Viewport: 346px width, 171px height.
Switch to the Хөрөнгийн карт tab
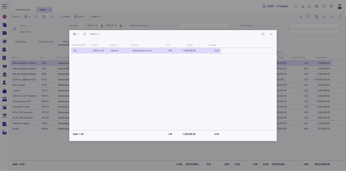coord(23,10)
